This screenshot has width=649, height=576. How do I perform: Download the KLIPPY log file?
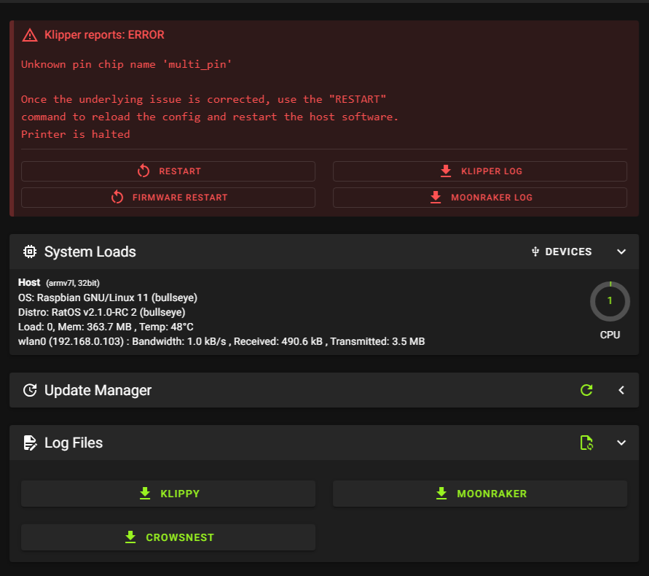pos(168,494)
